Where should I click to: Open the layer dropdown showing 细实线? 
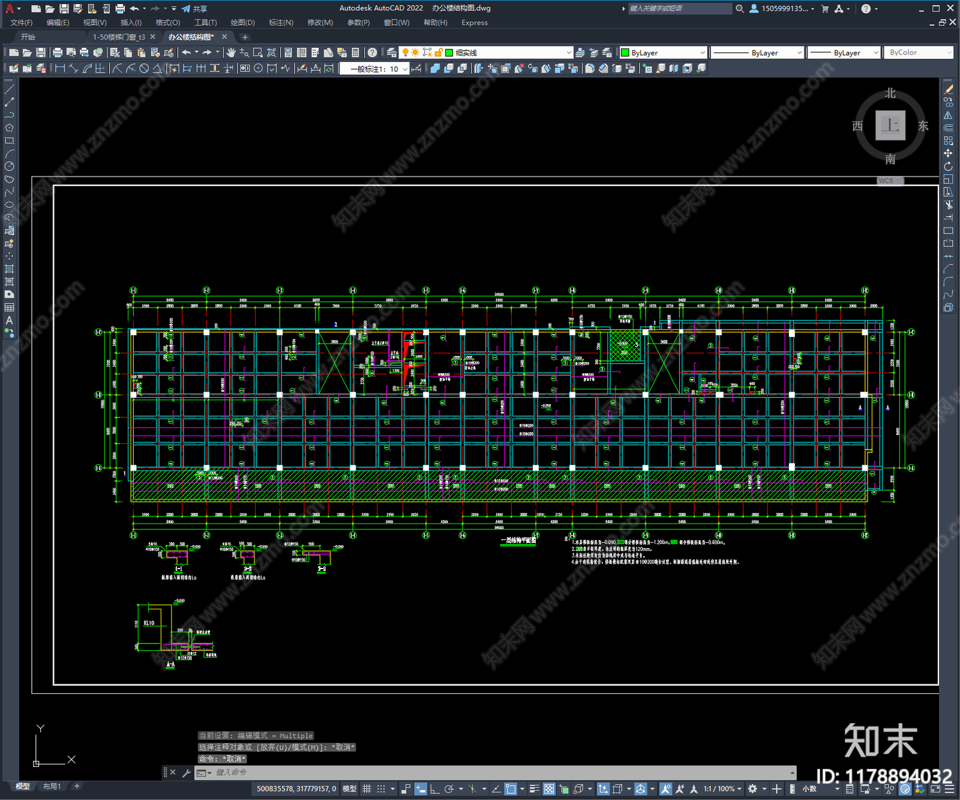pos(487,53)
